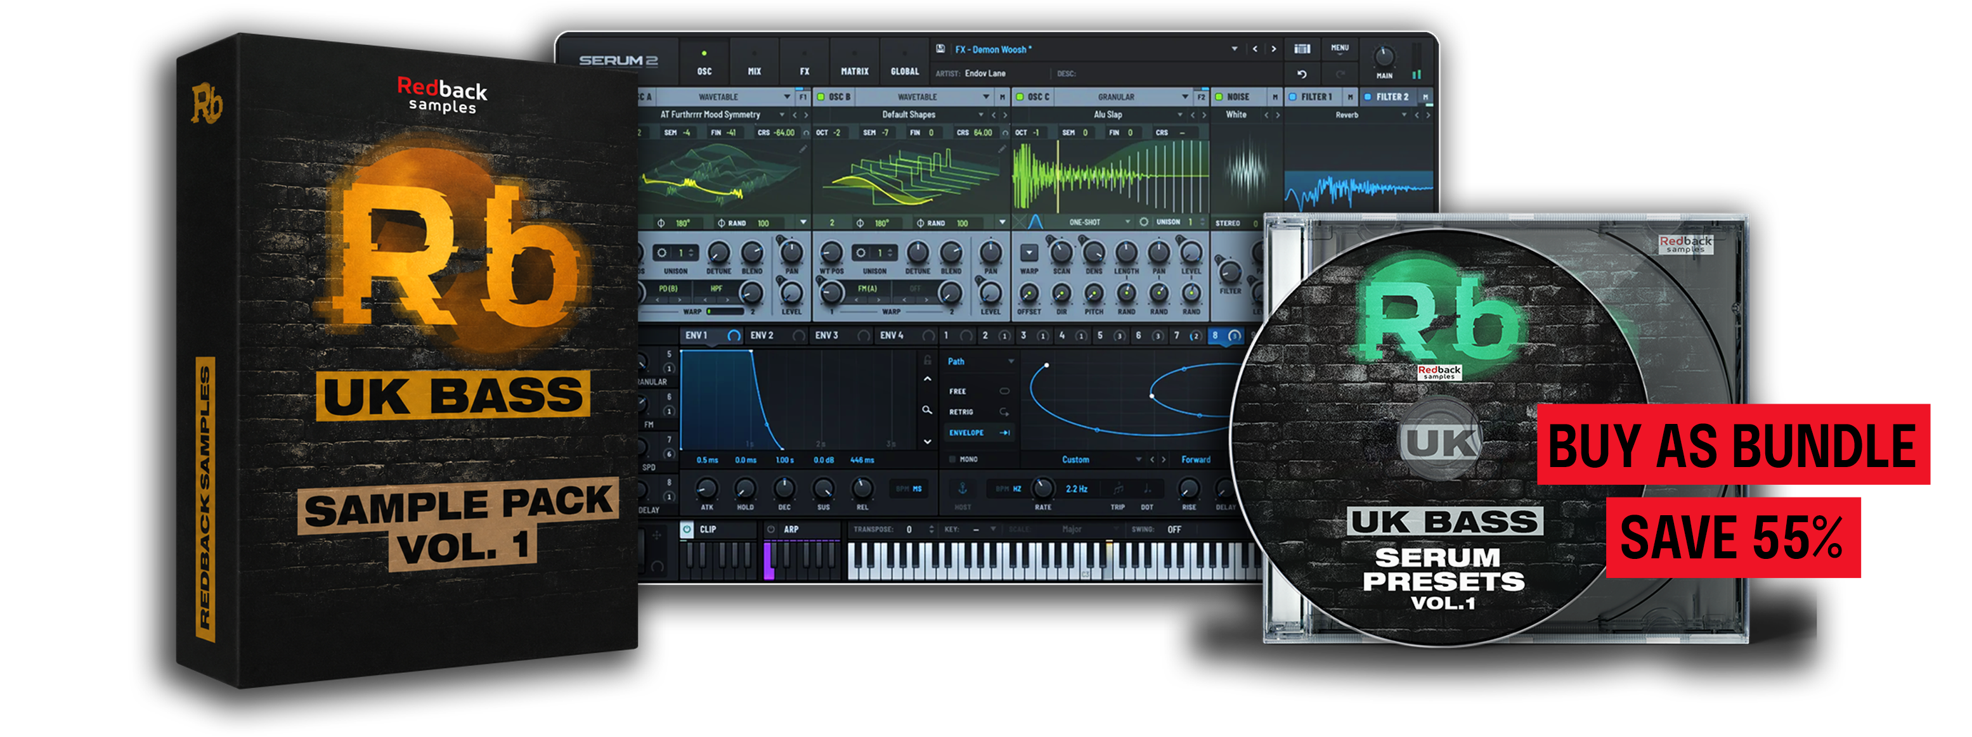Open the preset name dropdown arrow

coord(1234,49)
